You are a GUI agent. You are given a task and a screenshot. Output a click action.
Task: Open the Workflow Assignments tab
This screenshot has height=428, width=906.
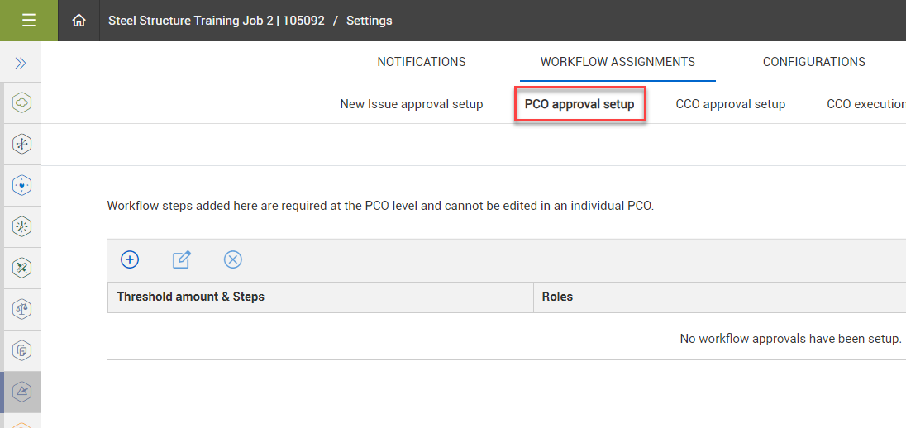tap(618, 62)
